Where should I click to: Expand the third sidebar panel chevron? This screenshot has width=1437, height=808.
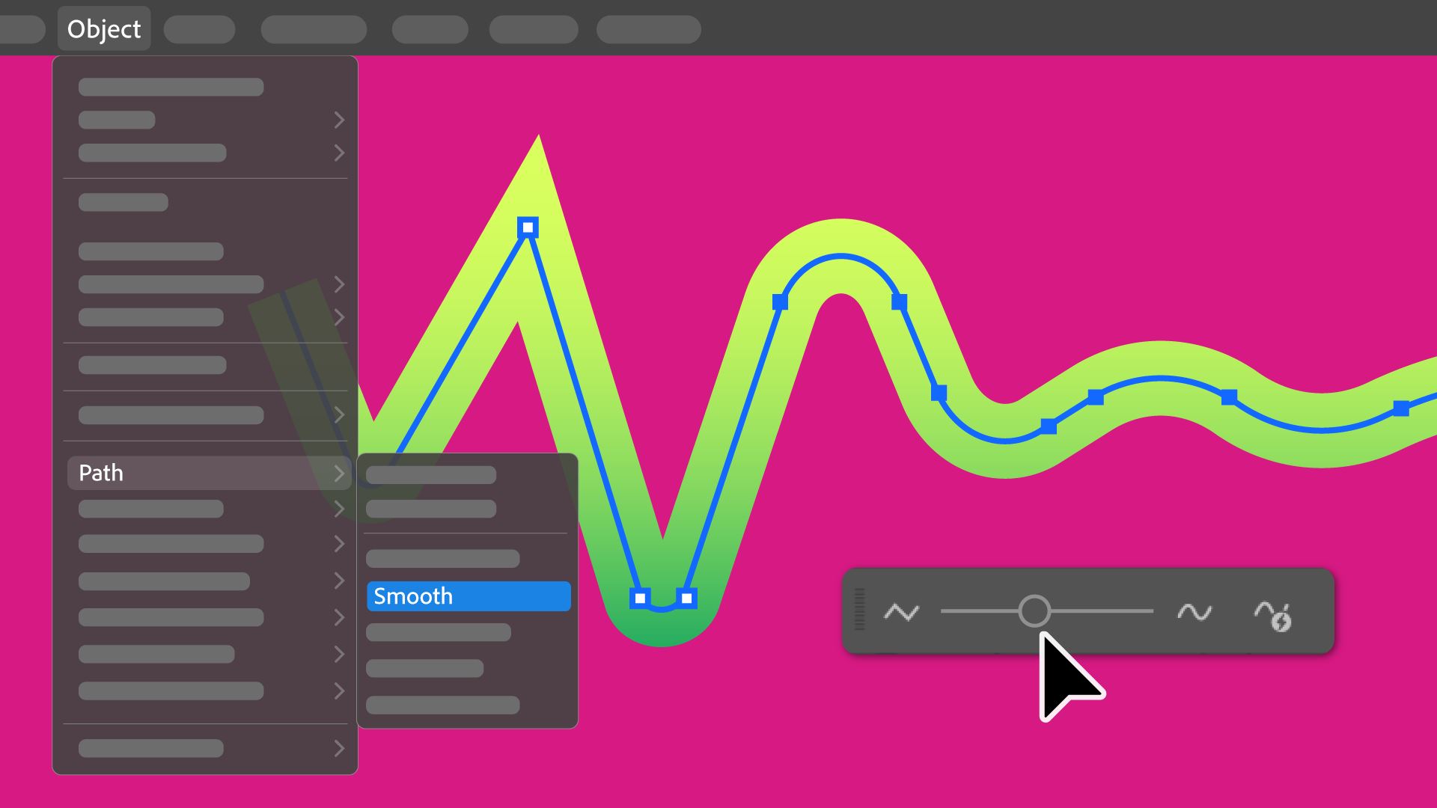point(338,284)
